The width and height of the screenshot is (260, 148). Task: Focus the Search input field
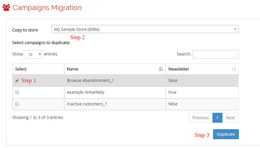[215, 54]
